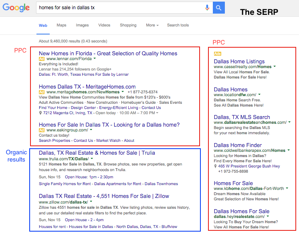The image size is (299, 234).
Task: Open dropdown beside cassellrealty.com/Homes
Action: (275, 67)
